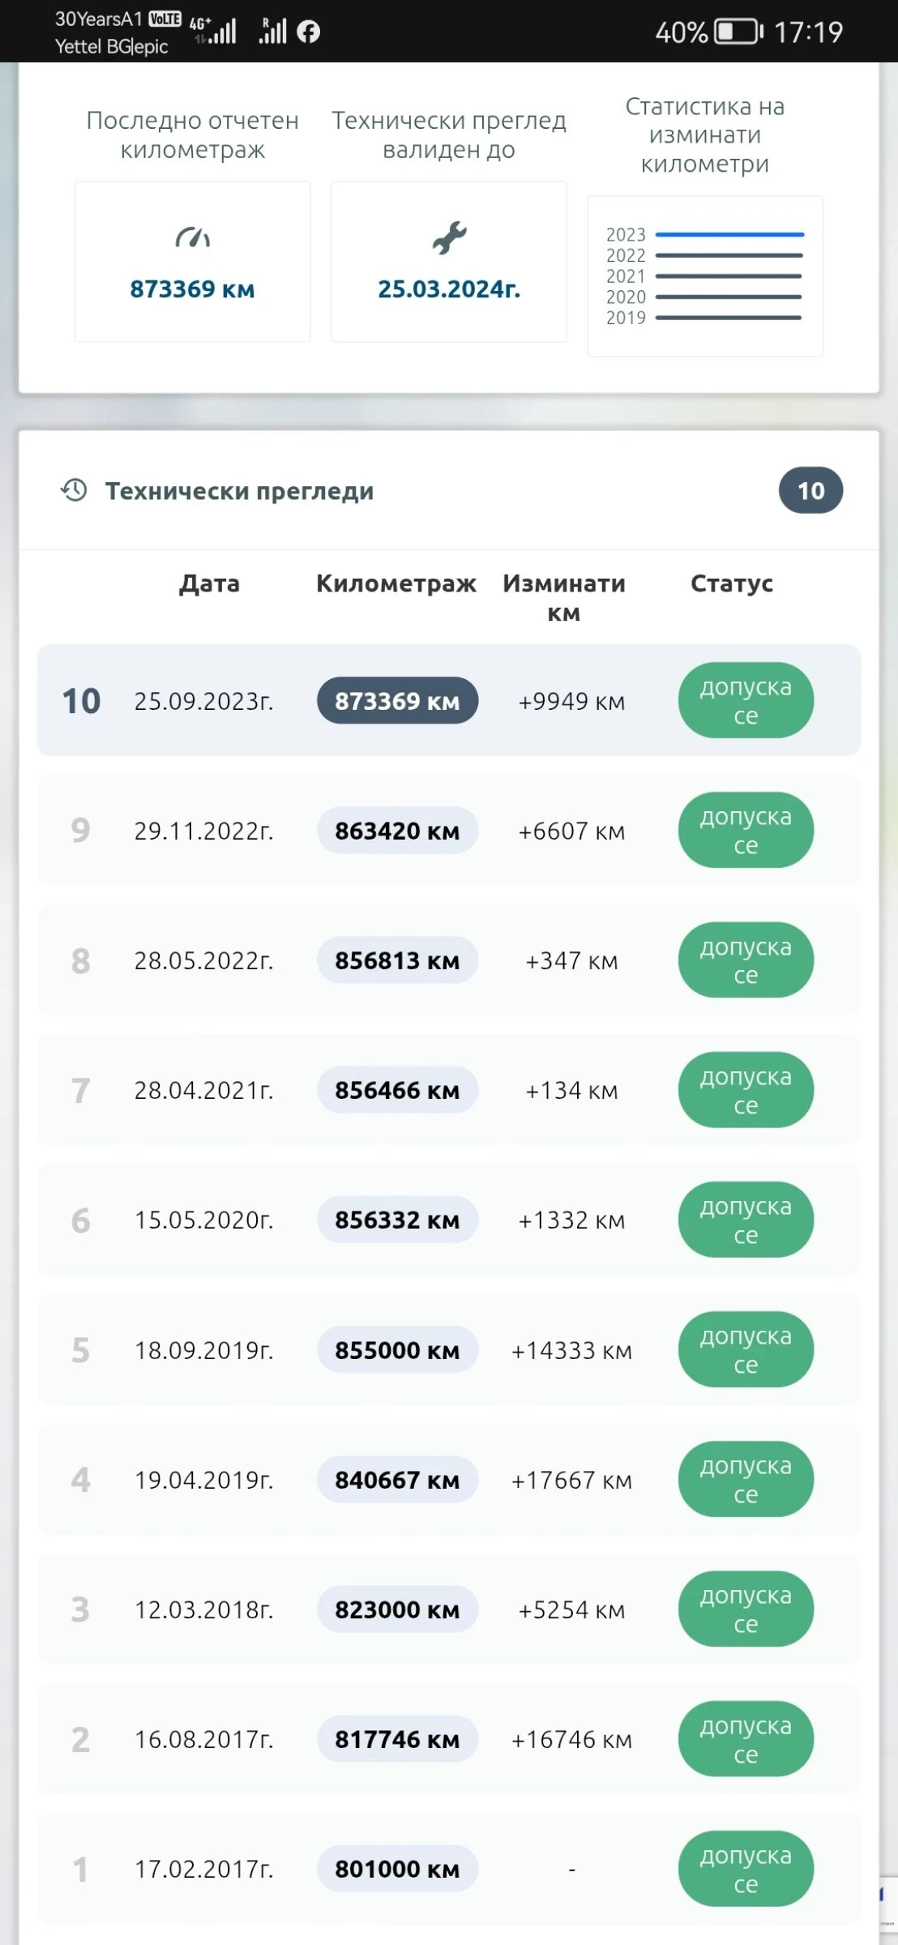
Task: Open the mileage statistics chart card
Action: point(704,276)
